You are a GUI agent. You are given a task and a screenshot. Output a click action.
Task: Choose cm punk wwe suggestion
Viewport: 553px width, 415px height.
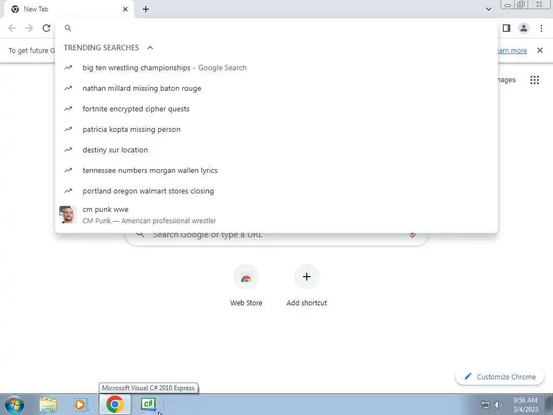tap(276, 215)
